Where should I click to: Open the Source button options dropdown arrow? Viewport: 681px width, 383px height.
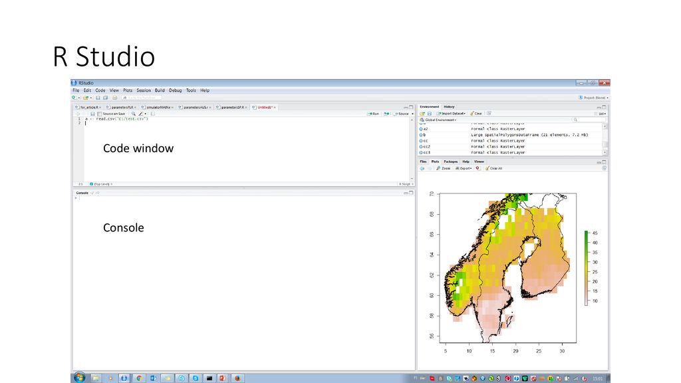click(x=412, y=114)
